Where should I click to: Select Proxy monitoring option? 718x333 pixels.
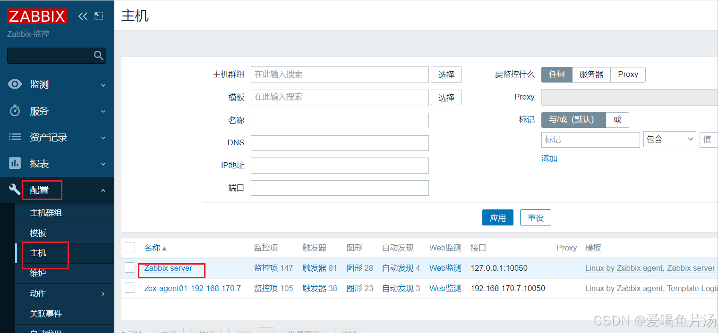pos(628,75)
